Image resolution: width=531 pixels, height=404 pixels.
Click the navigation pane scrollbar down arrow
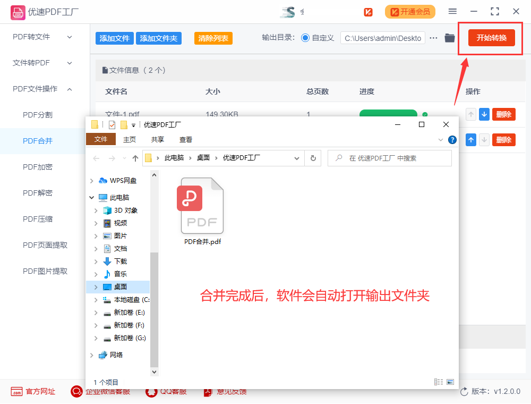154,372
